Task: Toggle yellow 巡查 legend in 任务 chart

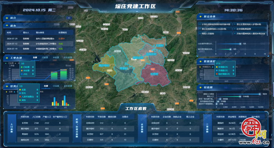Action: coord(9,92)
